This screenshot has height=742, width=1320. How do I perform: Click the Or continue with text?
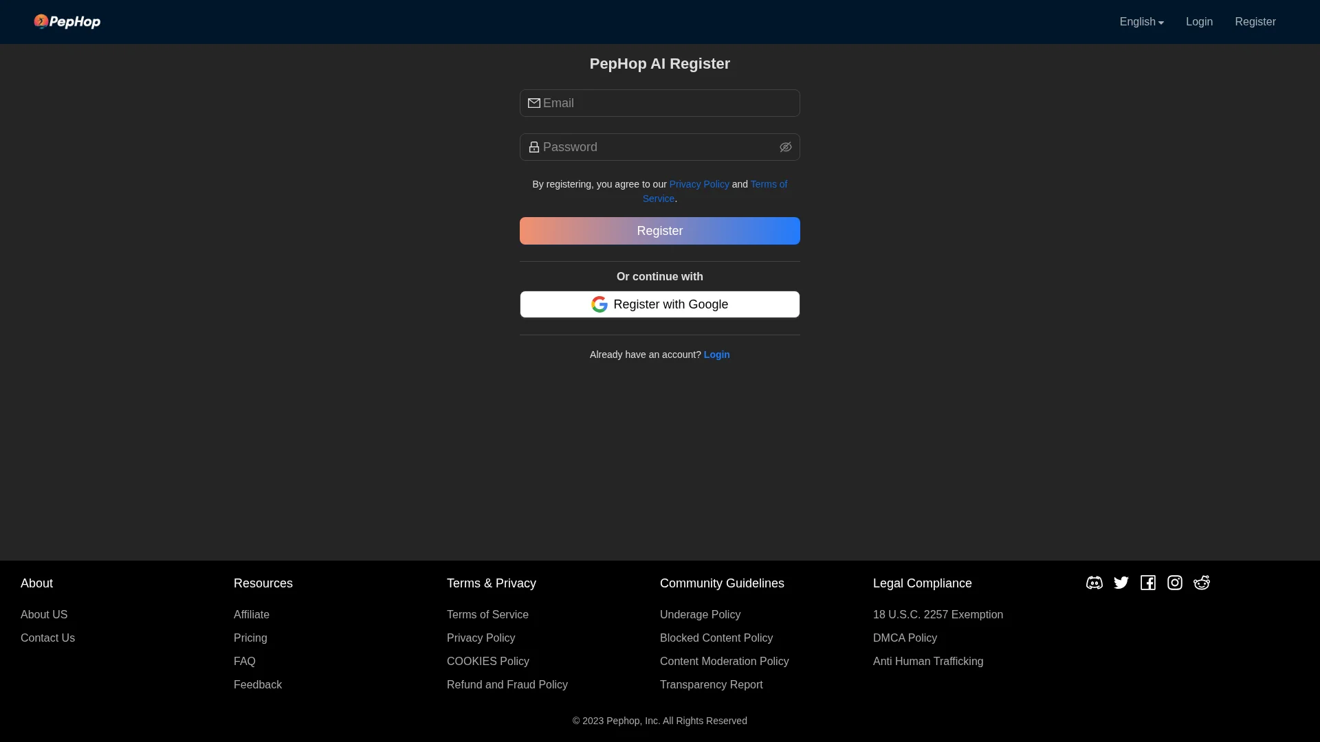point(660,277)
